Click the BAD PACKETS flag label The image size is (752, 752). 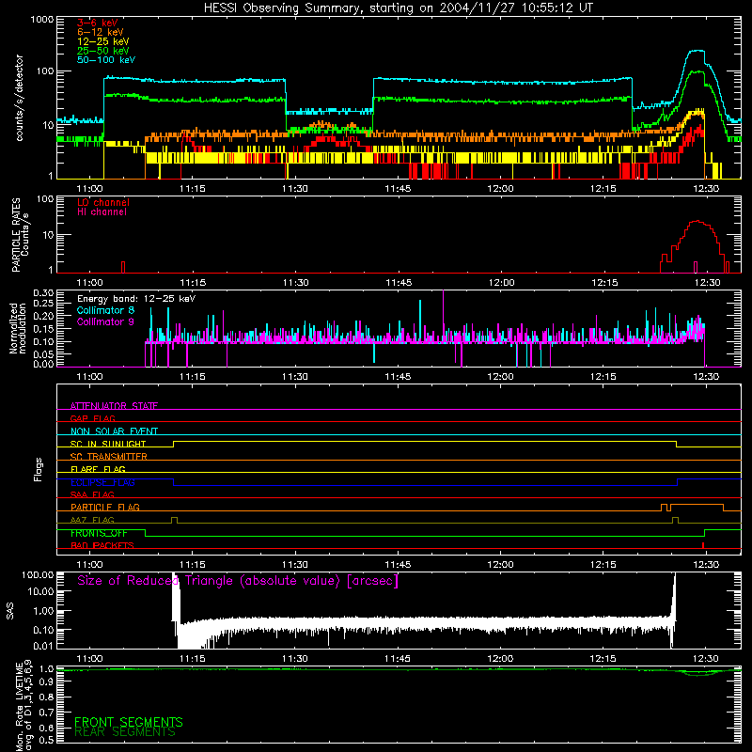(x=102, y=545)
